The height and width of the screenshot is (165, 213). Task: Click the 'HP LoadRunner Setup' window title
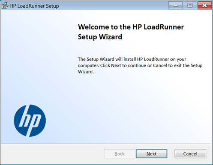pos(34,6)
